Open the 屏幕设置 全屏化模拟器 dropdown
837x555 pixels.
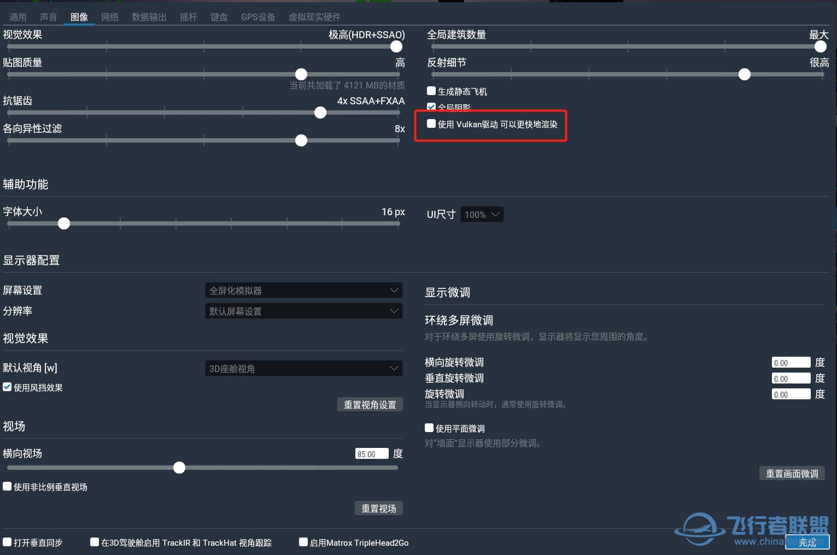tap(303, 290)
